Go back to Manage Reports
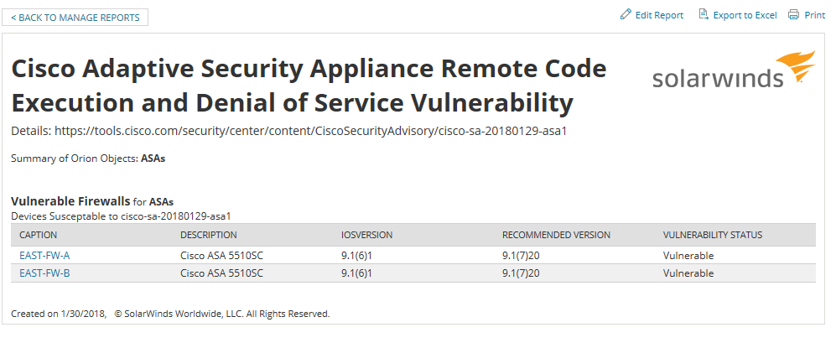 pos(75,17)
